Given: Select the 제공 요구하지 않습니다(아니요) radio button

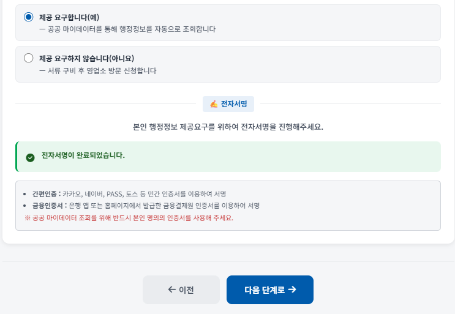Looking at the screenshot, I should tap(28, 58).
